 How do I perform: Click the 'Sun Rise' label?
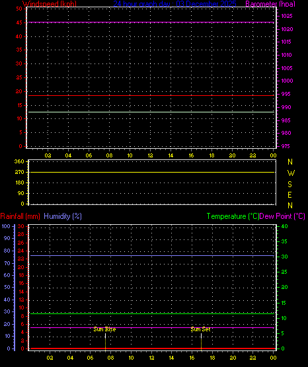(x=104, y=329)
